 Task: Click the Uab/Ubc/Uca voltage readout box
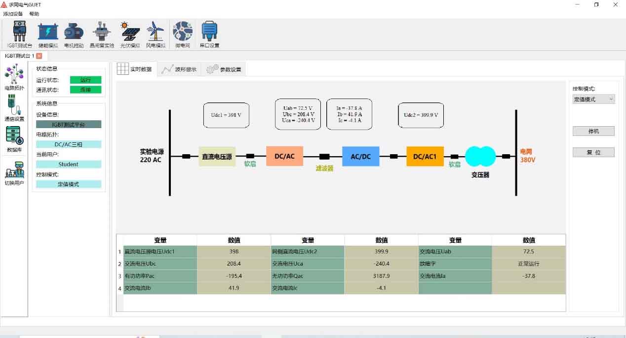pyautogui.click(x=298, y=114)
